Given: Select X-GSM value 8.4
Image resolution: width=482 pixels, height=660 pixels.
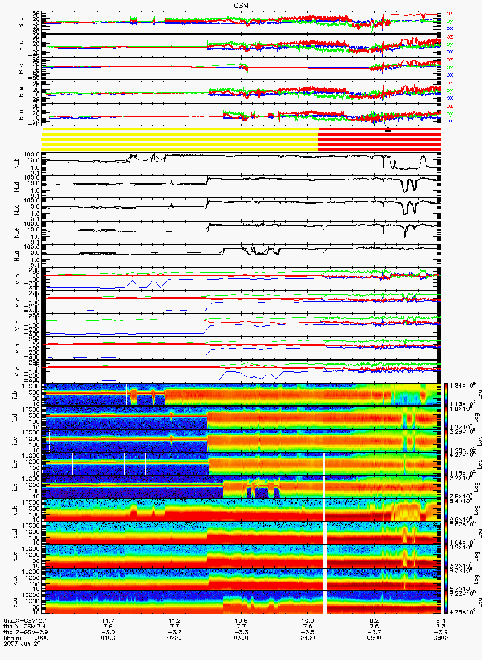Looking at the screenshot, I should click(441, 620).
